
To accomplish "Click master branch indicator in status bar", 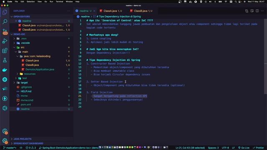I will coord(10,148).
